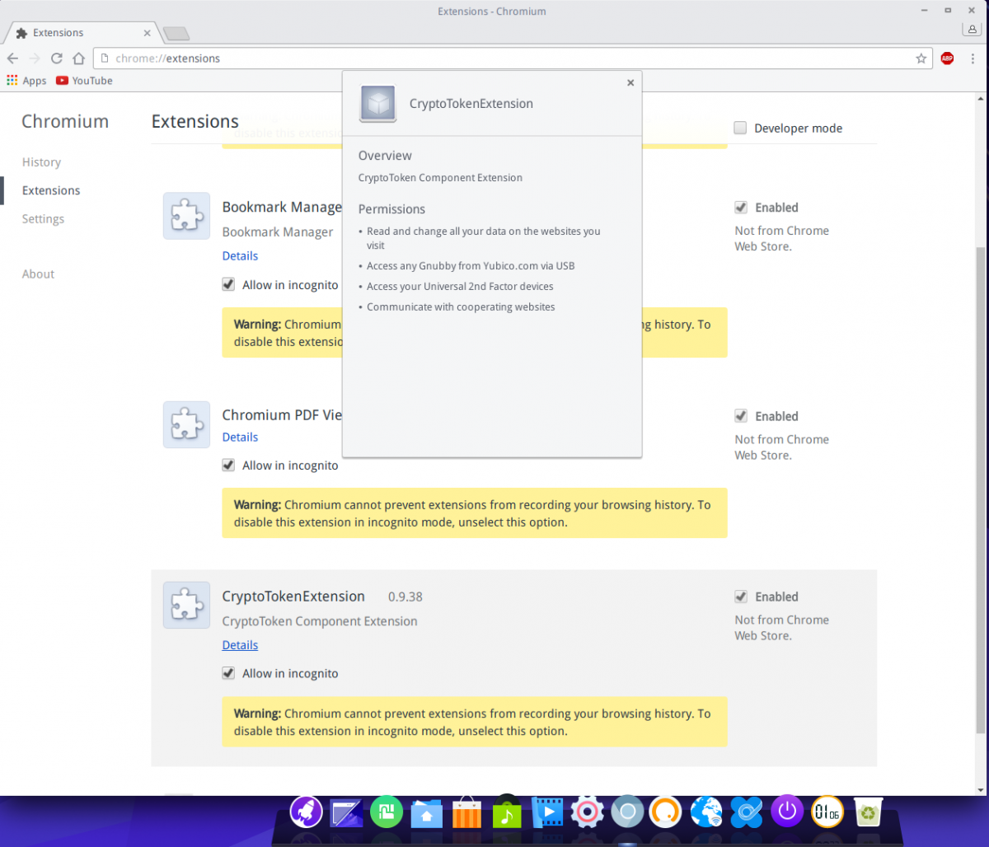Screen dimensions: 989x847
Task: Toggle Enabled checkbox for Chromium PDF Viewer
Action: (x=741, y=416)
